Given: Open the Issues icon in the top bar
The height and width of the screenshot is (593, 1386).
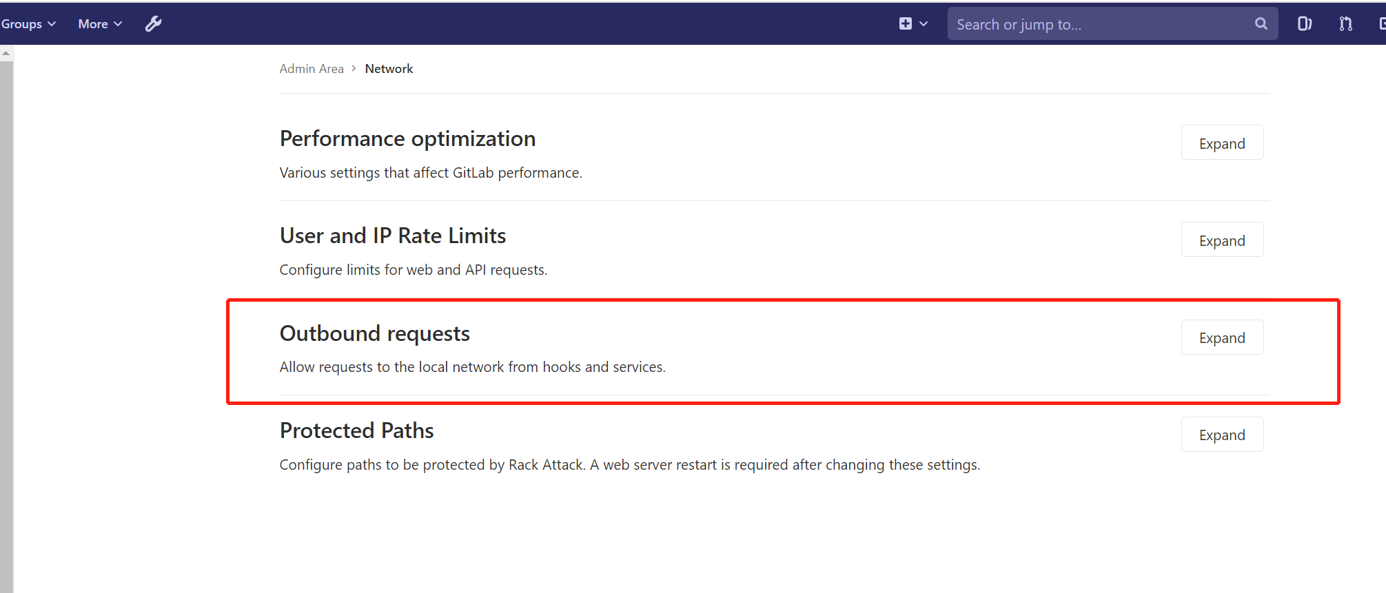Looking at the screenshot, I should click(x=1304, y=24).
